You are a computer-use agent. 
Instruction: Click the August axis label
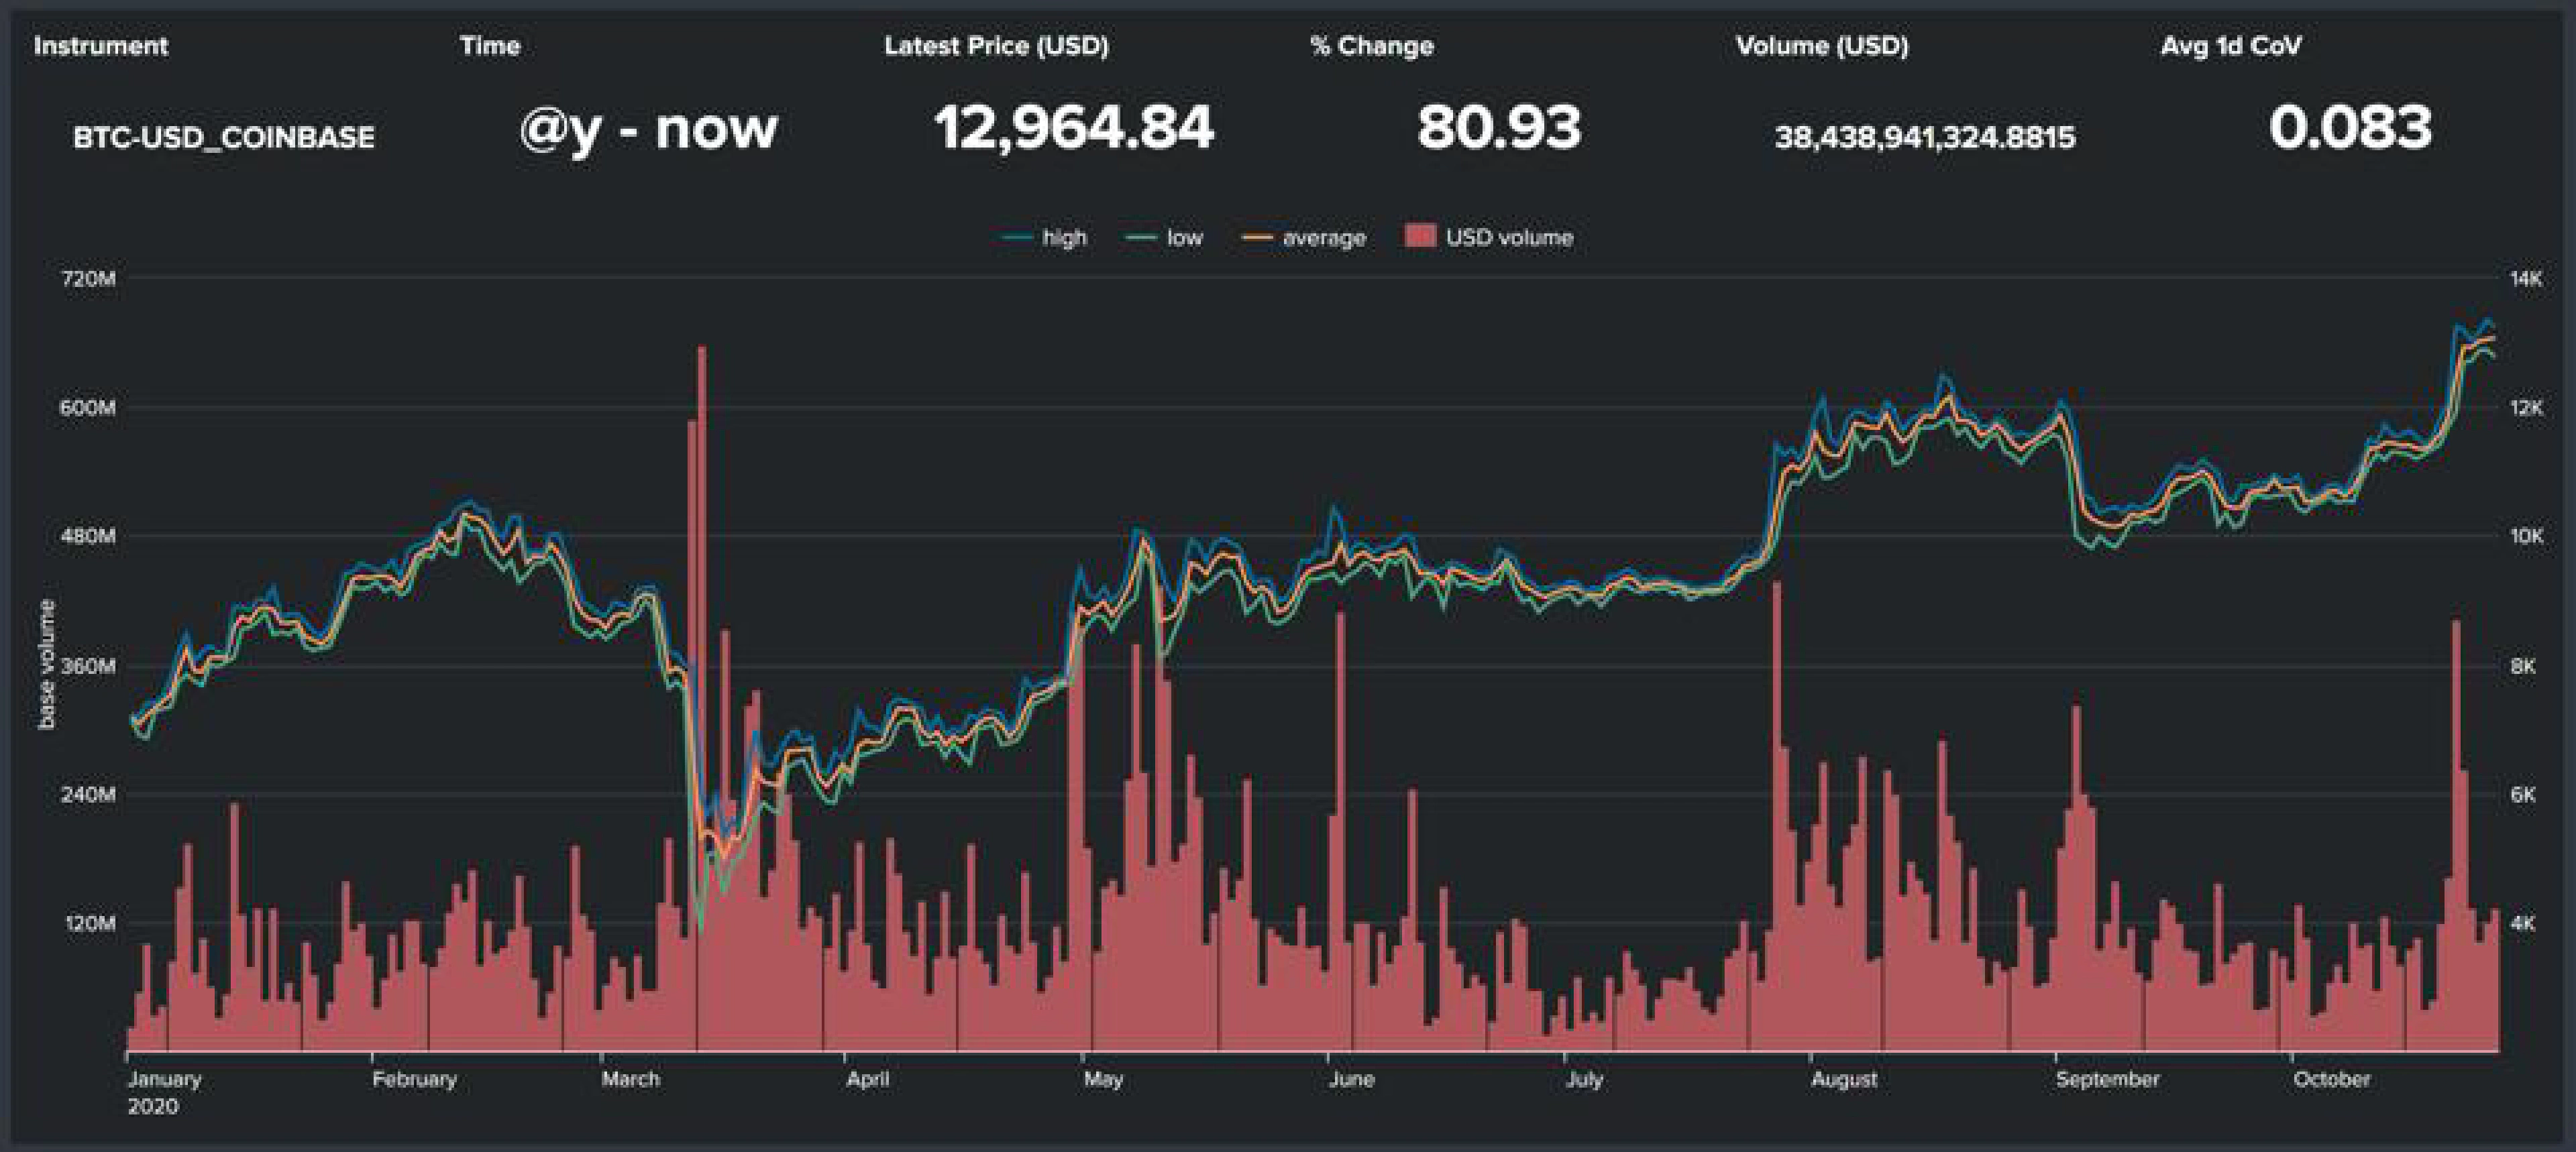pyautogui.click(x=1844, y=1079)
